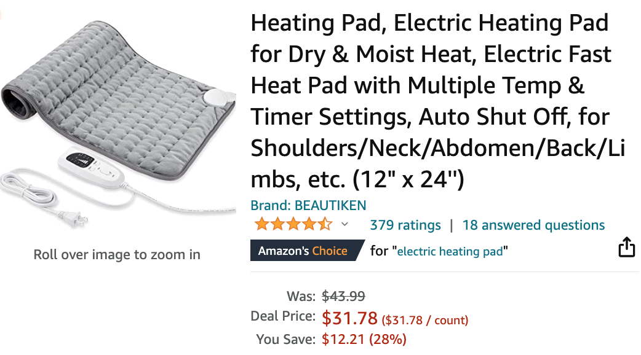Click the share icon

tap(627, 248)
